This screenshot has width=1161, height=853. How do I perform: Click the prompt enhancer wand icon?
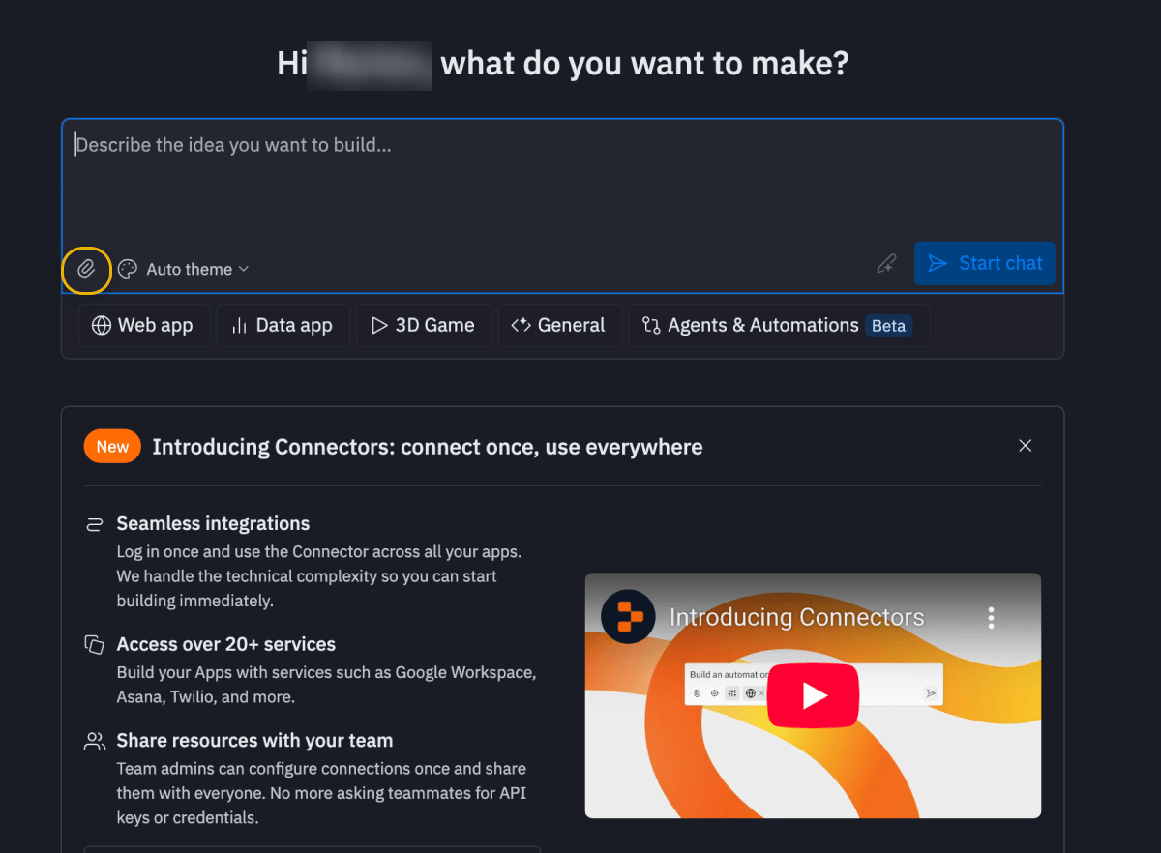coord(886,263)
